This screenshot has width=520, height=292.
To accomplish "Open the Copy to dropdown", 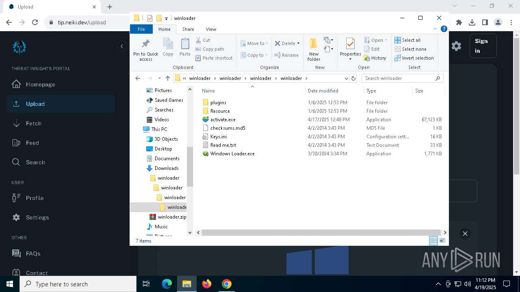I will (254, 55).
